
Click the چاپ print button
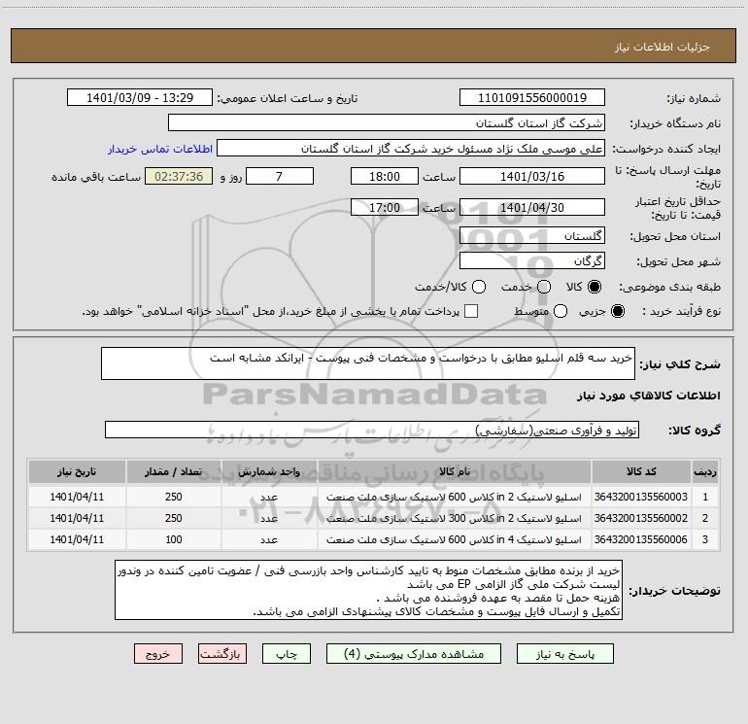(x=287, y=654)
